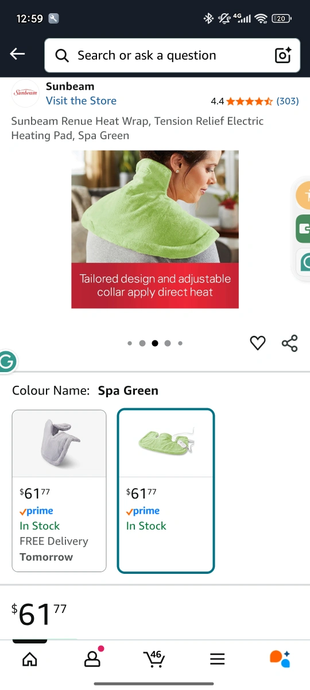Open the hamburger menu icon
This screenshot has width=310, height=690.
tap(217, 660)
